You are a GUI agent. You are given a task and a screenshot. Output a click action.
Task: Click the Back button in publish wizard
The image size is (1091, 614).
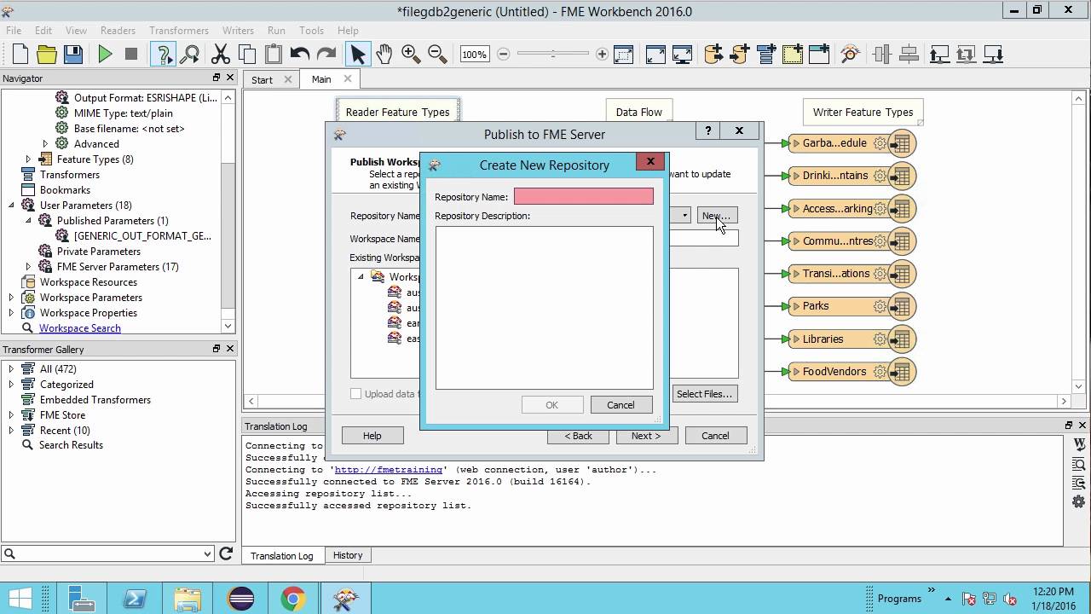(578, 436)
